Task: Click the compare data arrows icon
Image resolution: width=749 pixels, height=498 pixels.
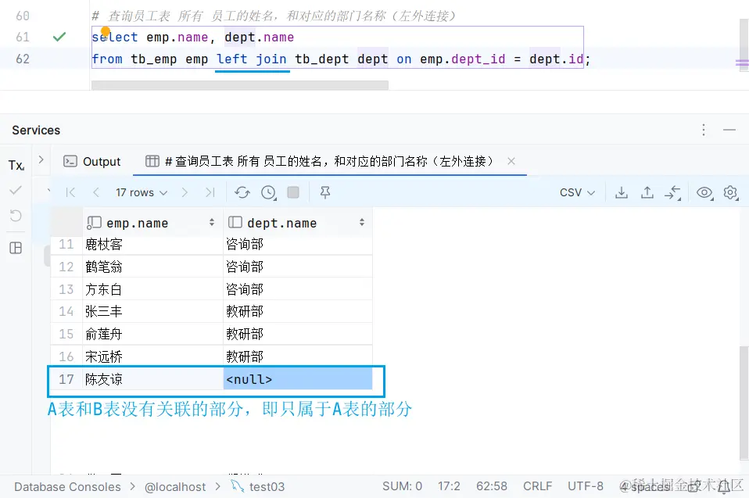Action: 672,192
